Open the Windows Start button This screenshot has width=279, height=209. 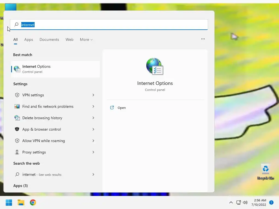(9, 202)
